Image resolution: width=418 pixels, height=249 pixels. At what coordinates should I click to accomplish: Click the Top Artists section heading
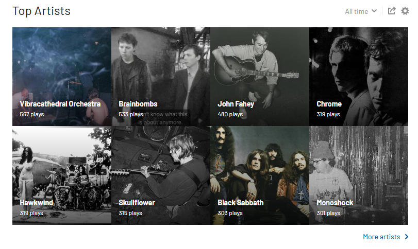click(x=42, y=11)
